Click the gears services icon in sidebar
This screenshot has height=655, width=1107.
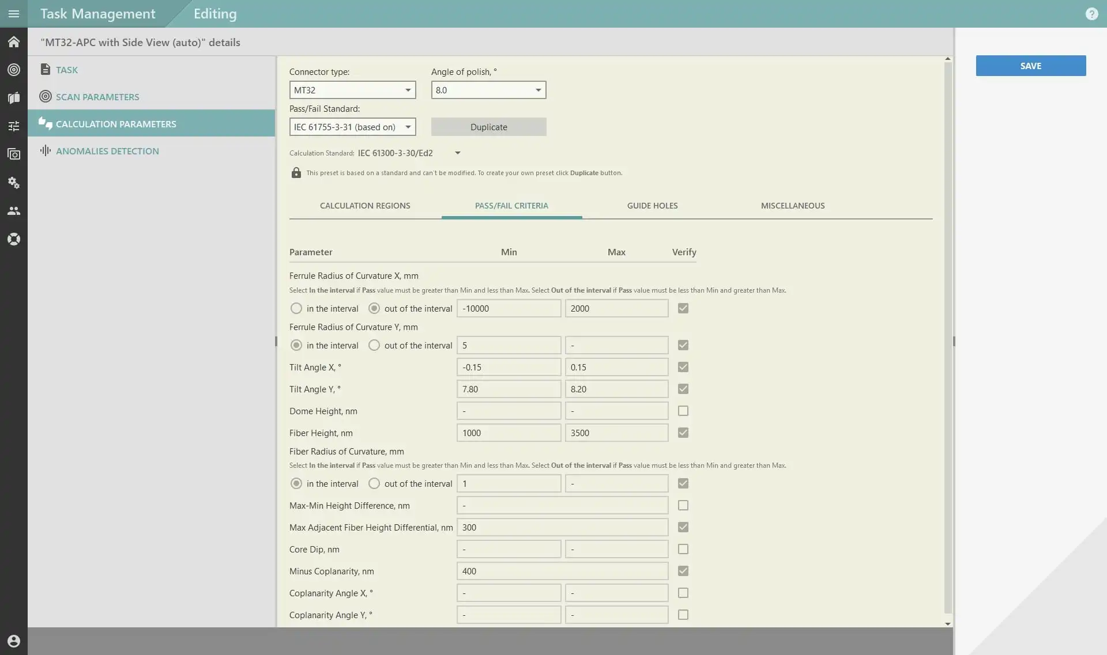14,183
